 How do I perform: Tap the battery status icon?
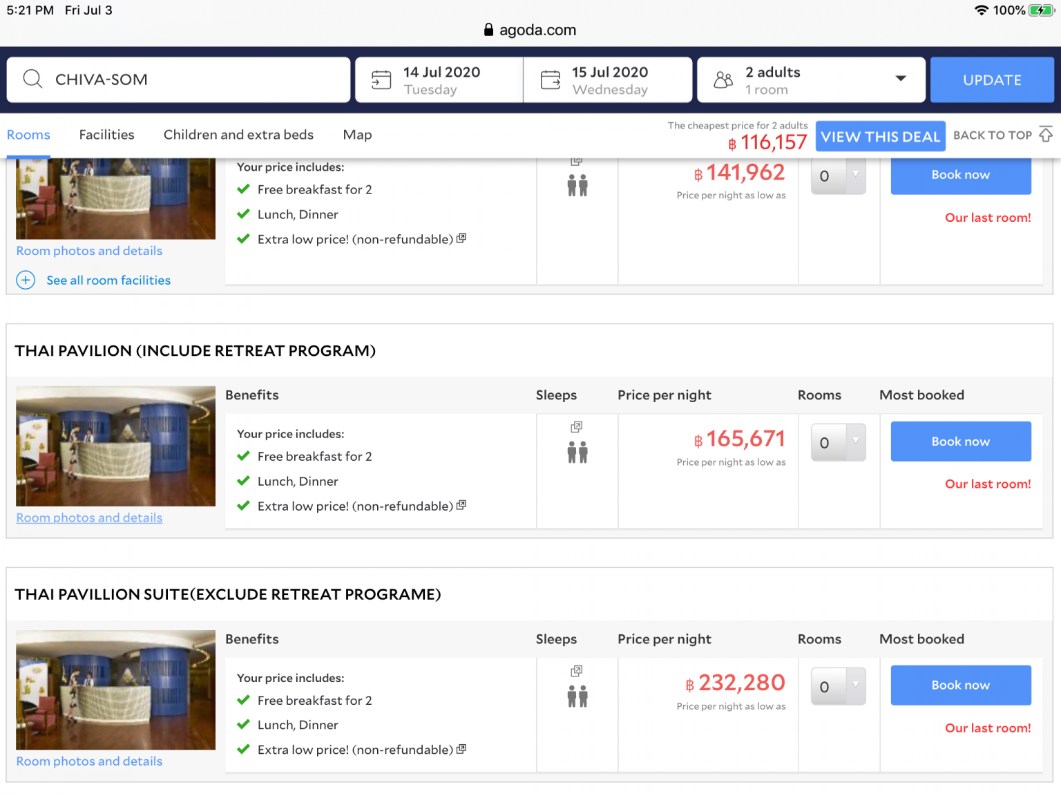coord(1041,10)
